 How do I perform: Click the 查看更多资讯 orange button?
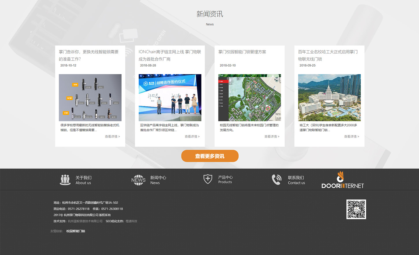[210, 156]
